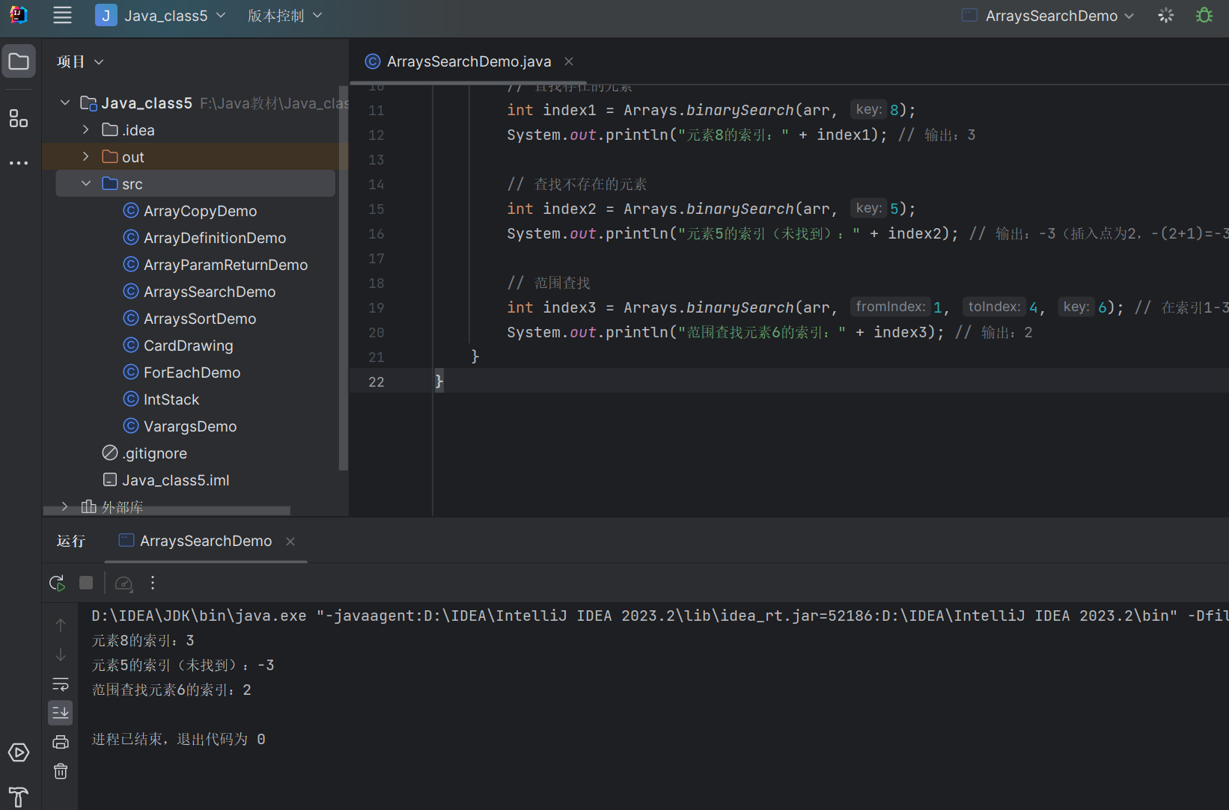Screen dimensions: 1229x810
Task: Close the ArraysSearchDemo run tab
Action: click(x=290, y=541)
